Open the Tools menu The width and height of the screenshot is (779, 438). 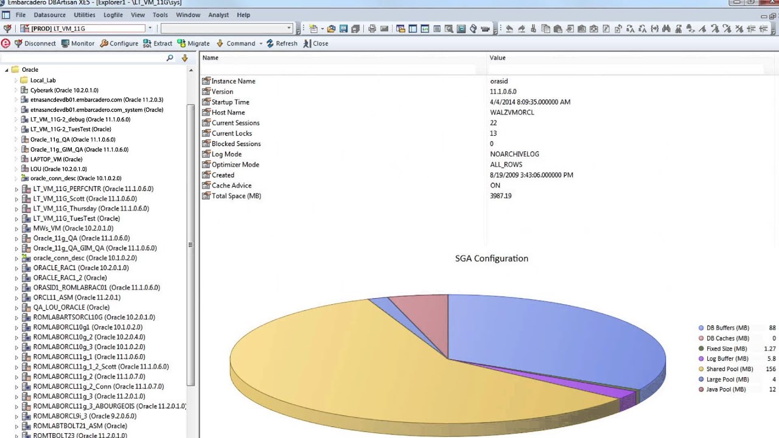(x=160, y=15)
